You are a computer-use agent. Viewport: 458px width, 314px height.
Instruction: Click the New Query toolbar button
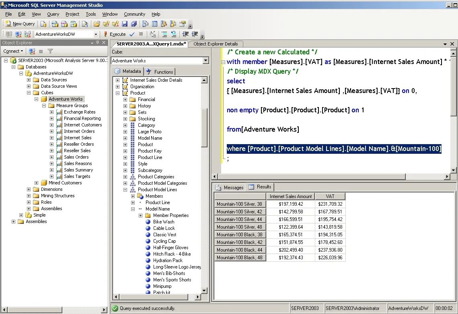click(x=20, y=24)
